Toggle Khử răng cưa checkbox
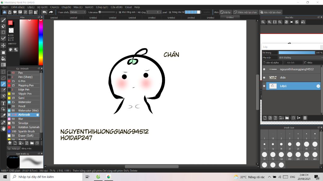Image resolution: width=323 pixels, height=181 pixels. 120,12
